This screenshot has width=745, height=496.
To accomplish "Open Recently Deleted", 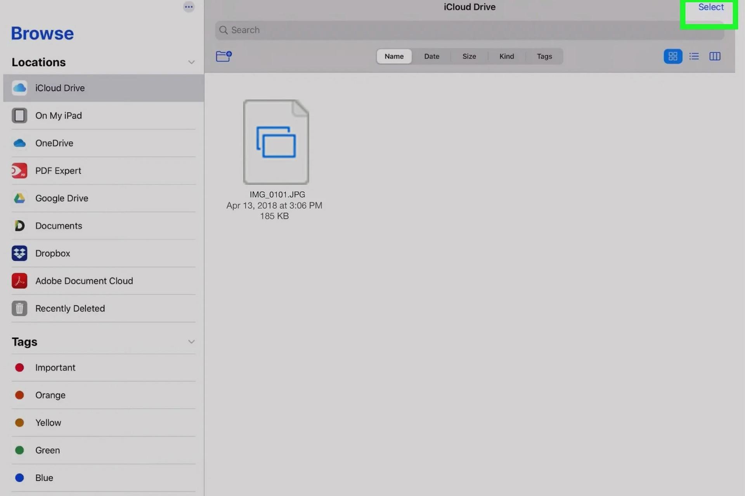I will coord(104,308).
